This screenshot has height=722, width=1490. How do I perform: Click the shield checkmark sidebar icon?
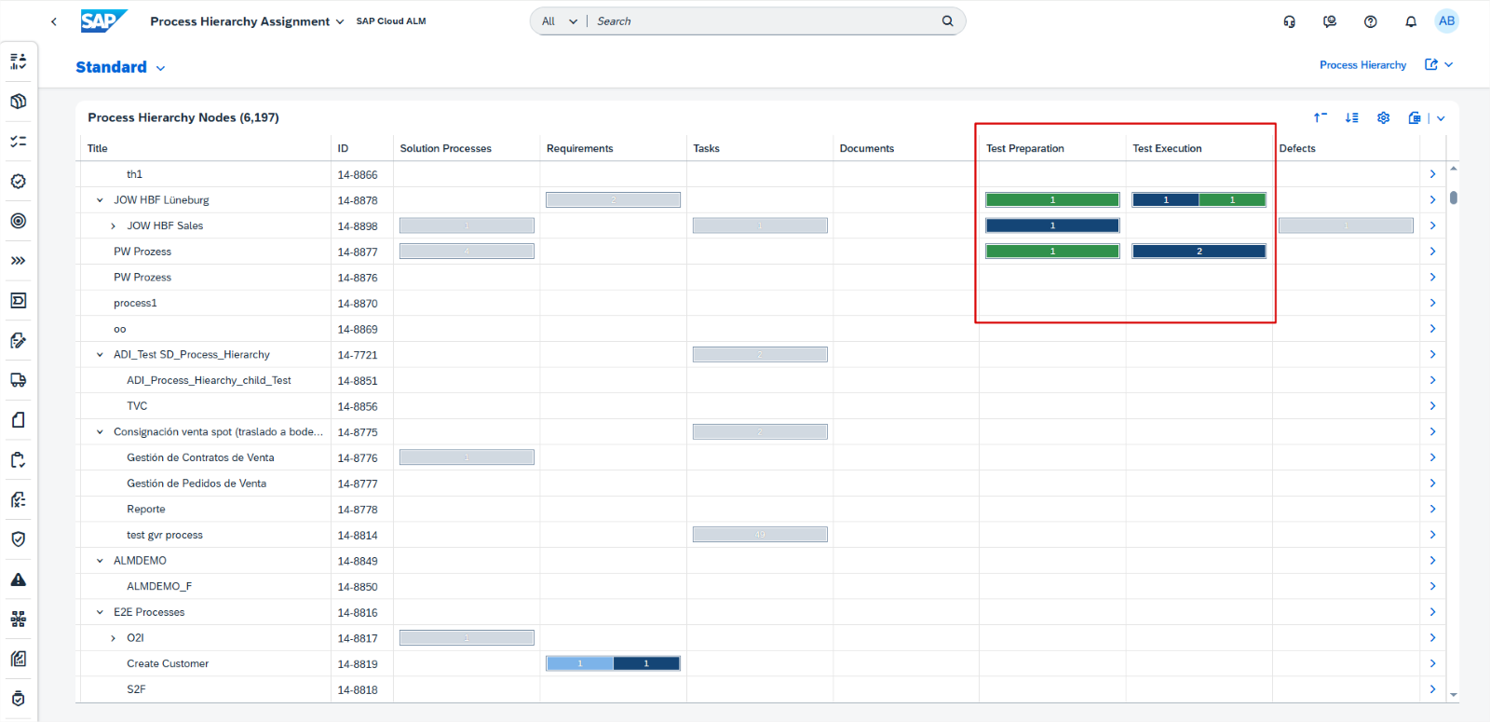(x=18, y=539)
